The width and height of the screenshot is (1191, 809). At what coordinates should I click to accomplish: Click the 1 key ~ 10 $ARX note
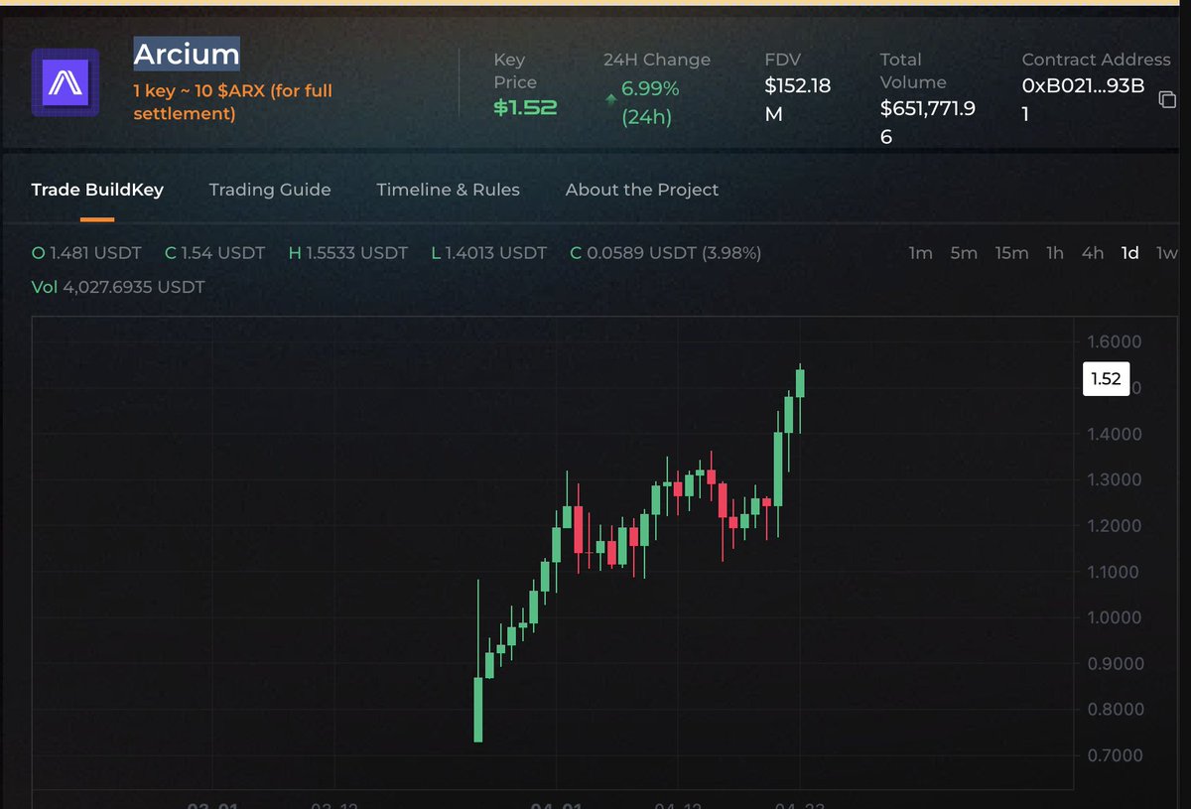[233, 102]
